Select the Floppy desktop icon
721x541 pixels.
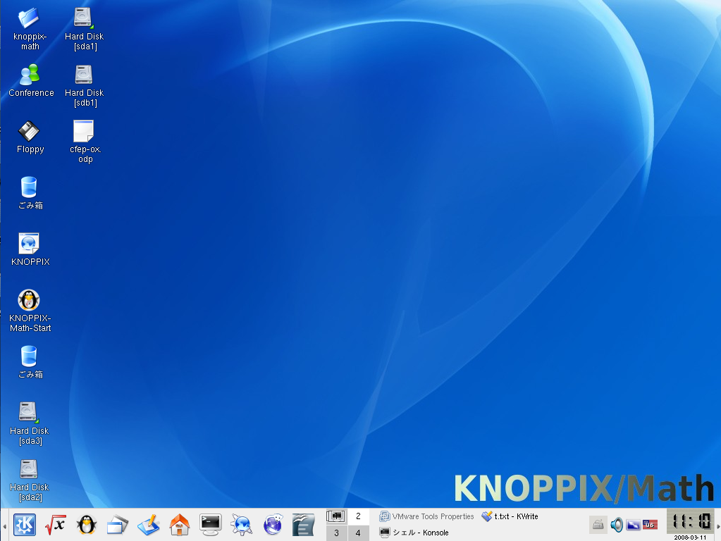tap(30, 137)
